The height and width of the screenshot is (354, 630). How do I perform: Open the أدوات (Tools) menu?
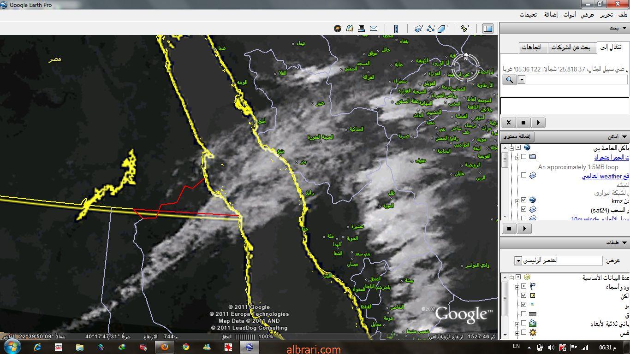569,15
